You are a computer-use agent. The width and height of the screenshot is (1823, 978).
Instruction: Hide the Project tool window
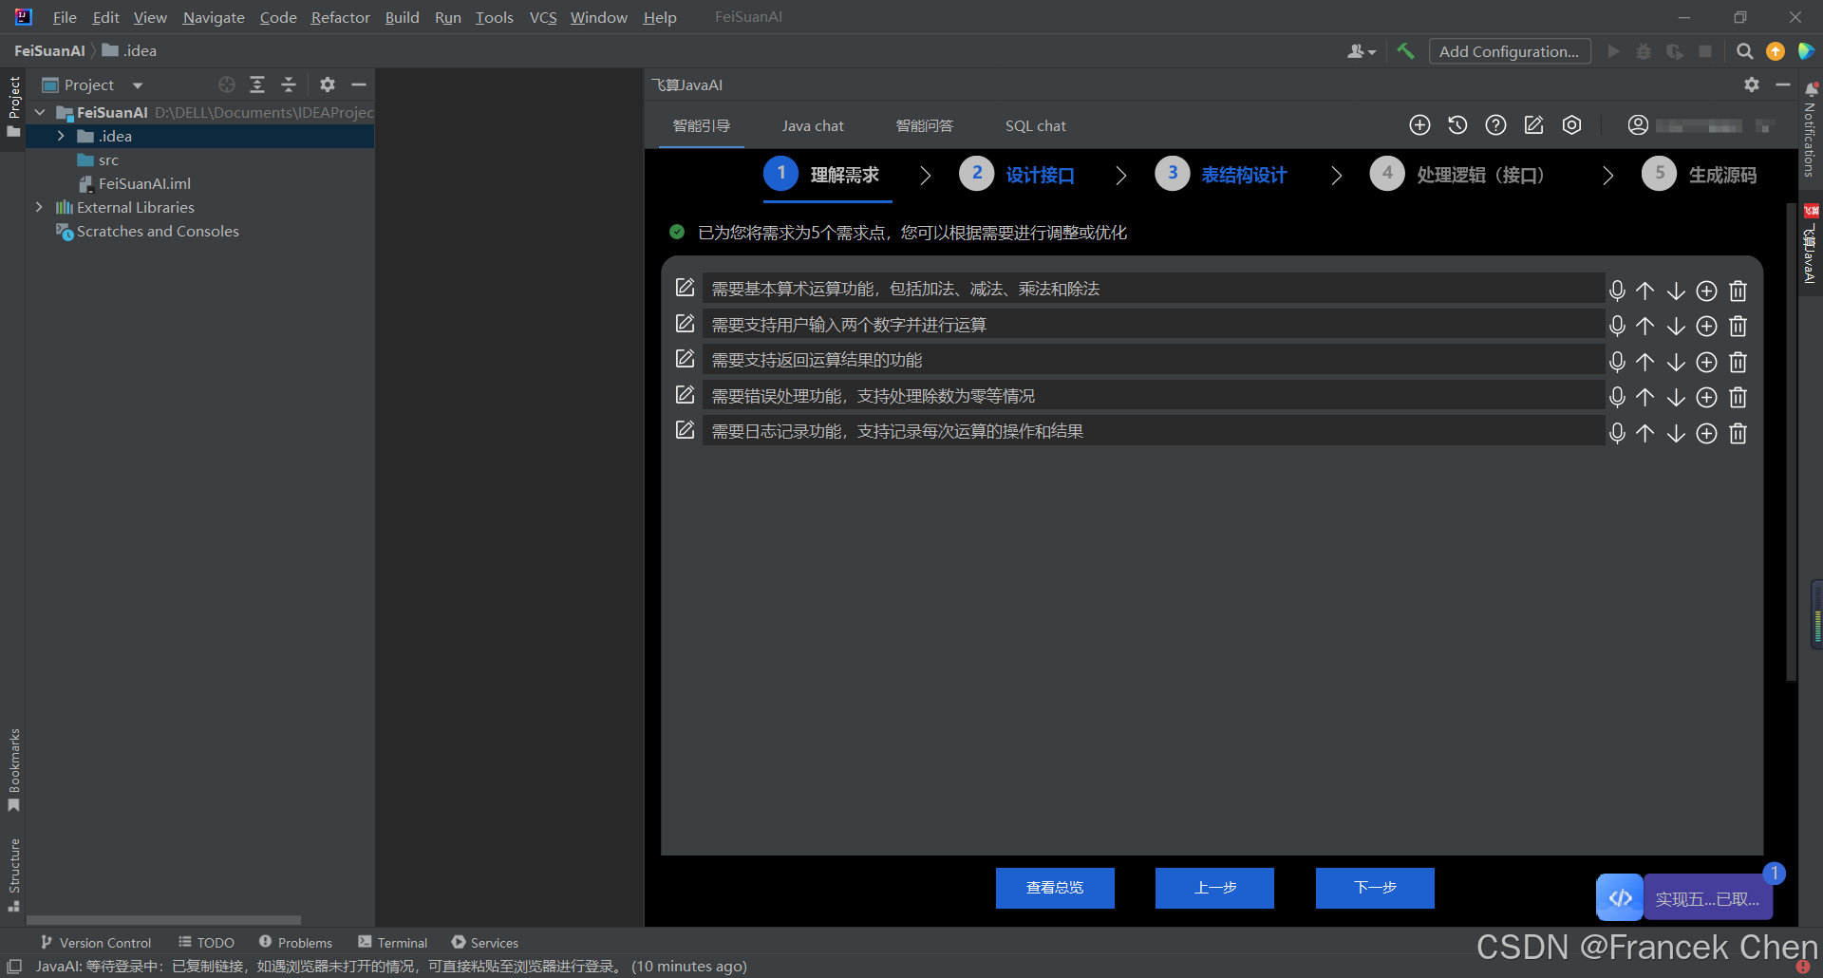[x=359, y=85]
